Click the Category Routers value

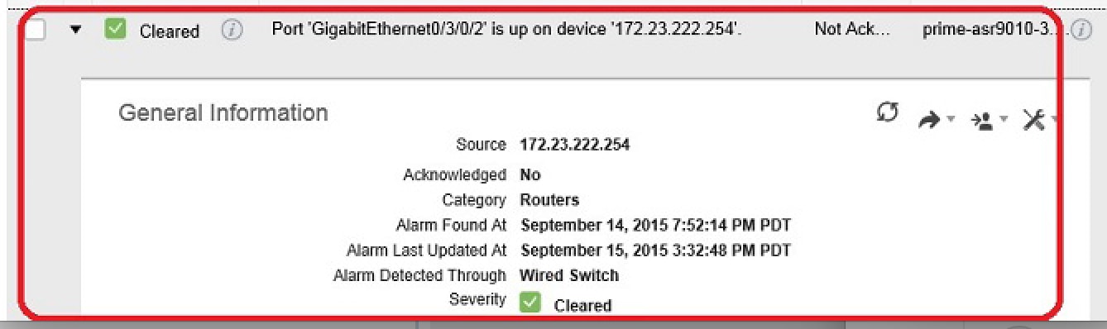click(x=549, y=200)
